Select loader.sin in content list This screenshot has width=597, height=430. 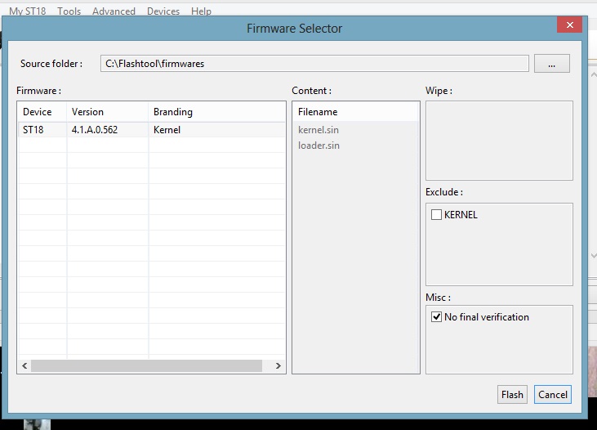point(319,146)
